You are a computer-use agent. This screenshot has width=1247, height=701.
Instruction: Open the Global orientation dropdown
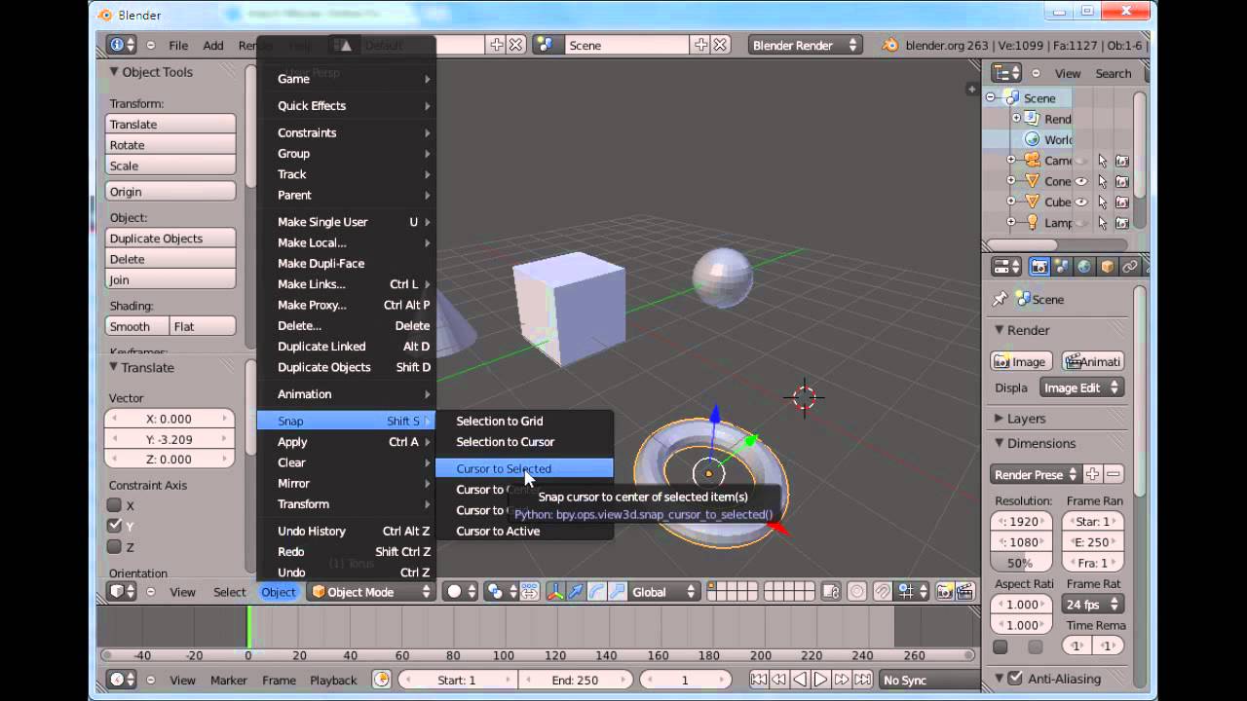(x=665, y=591)
